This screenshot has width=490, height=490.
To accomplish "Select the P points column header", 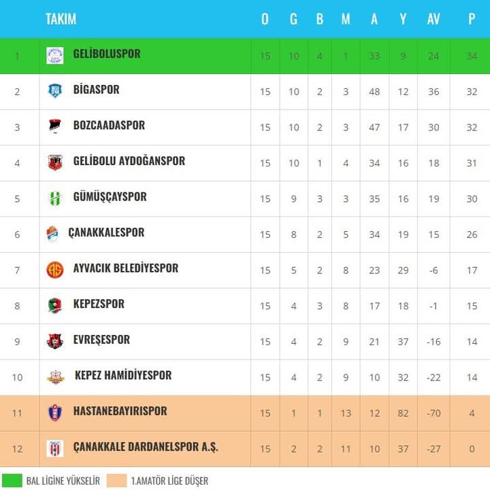I will click(x=472, y=19).
